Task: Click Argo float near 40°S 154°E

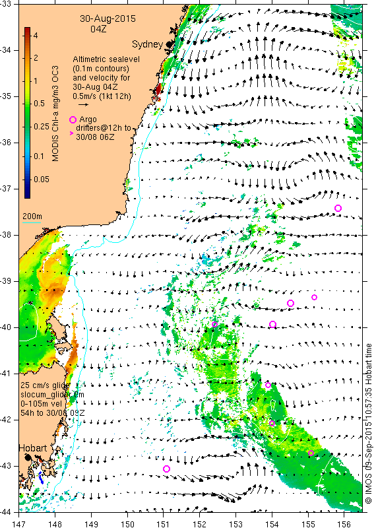Action: pyautogui.click(x=273, y=324)
